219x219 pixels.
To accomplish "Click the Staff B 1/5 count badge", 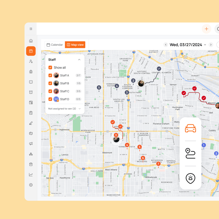I will click(79, 83).
